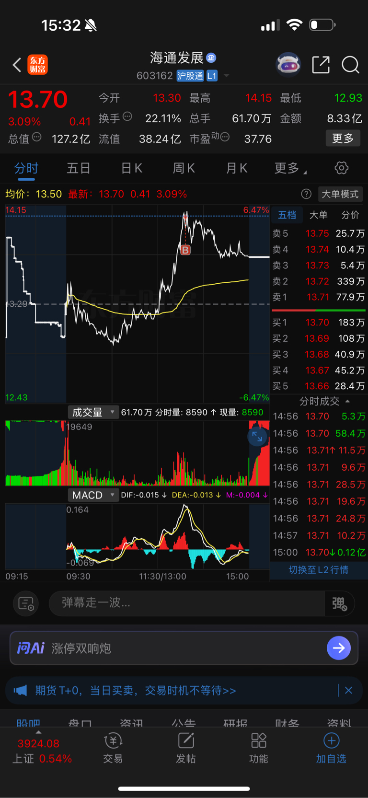368x798 pixels.
Task: Tap the 卖2 339万 row
Action: click(x=319, y=281)
